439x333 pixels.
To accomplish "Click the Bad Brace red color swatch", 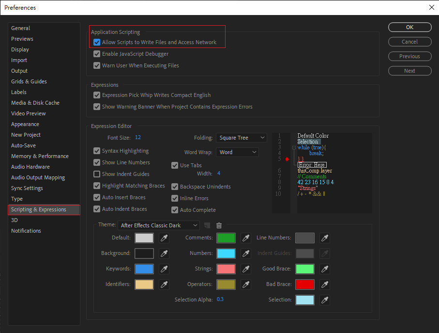I will [305, 285].
